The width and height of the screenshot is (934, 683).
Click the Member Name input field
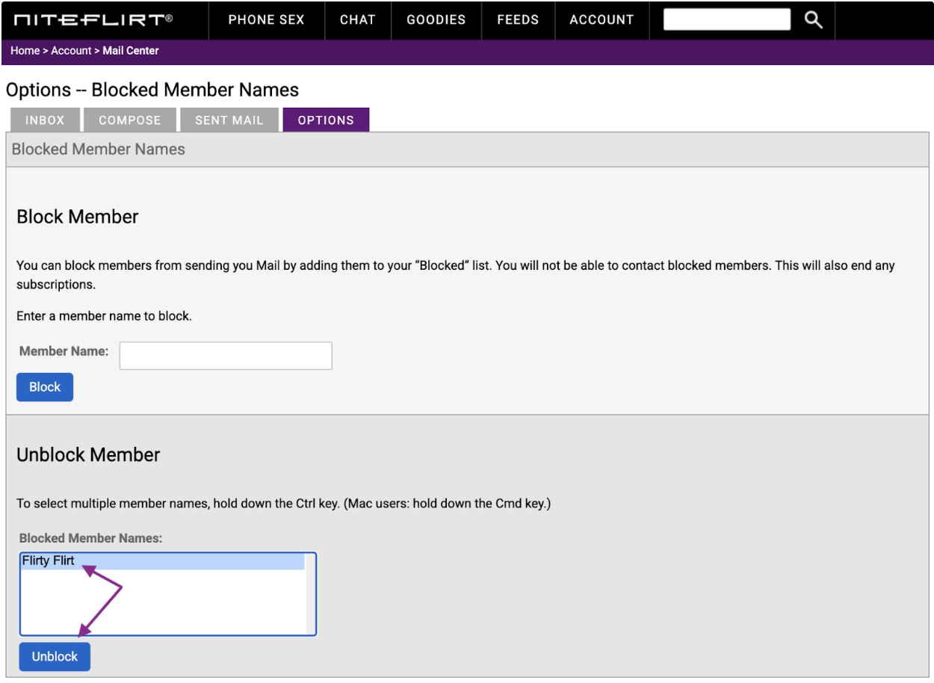(226, 356)
